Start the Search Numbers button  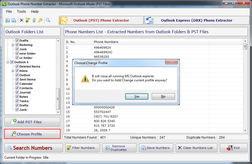(34, 148)
